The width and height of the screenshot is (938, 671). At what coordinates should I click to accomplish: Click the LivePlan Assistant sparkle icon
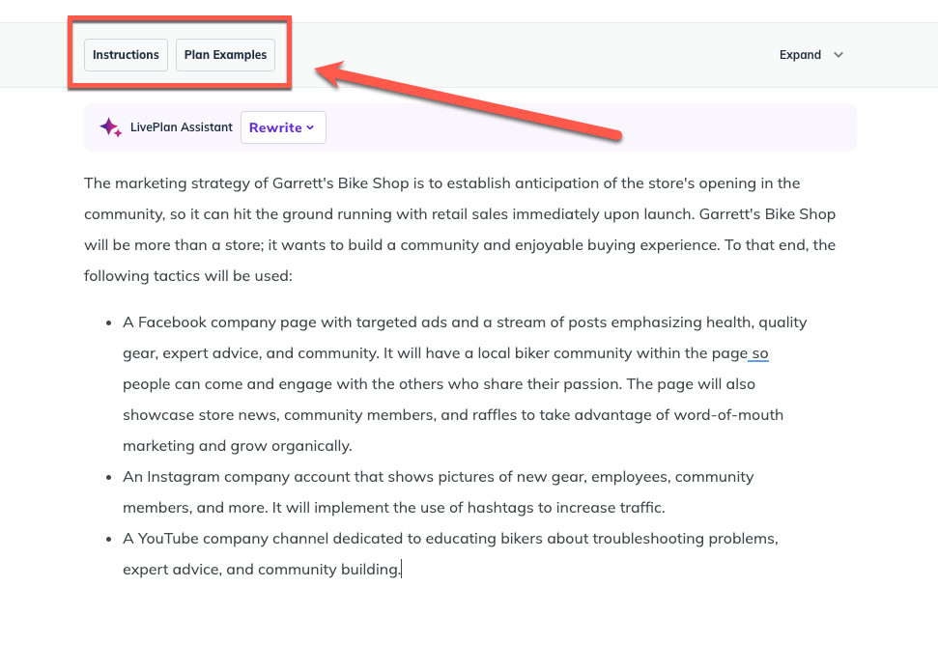point(111,127)
